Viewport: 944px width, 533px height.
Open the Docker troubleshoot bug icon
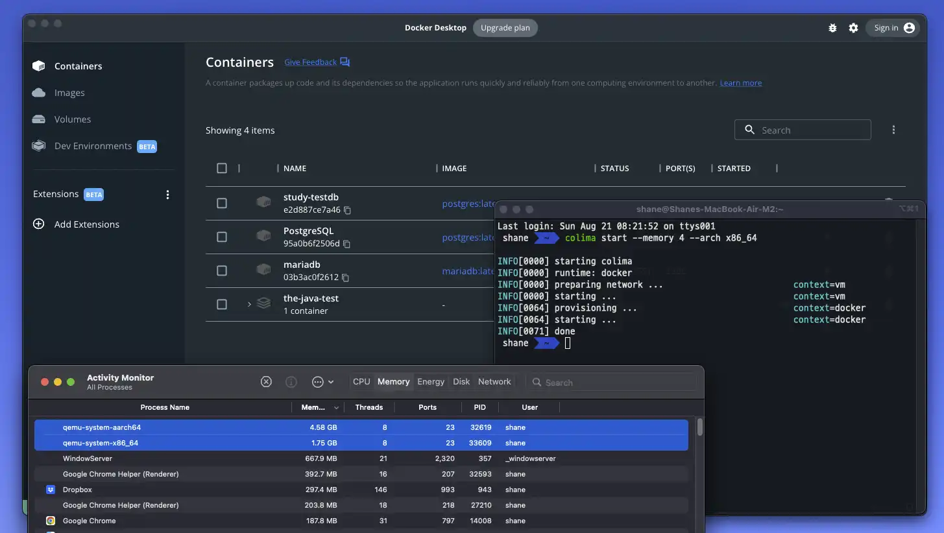[832, 28]
